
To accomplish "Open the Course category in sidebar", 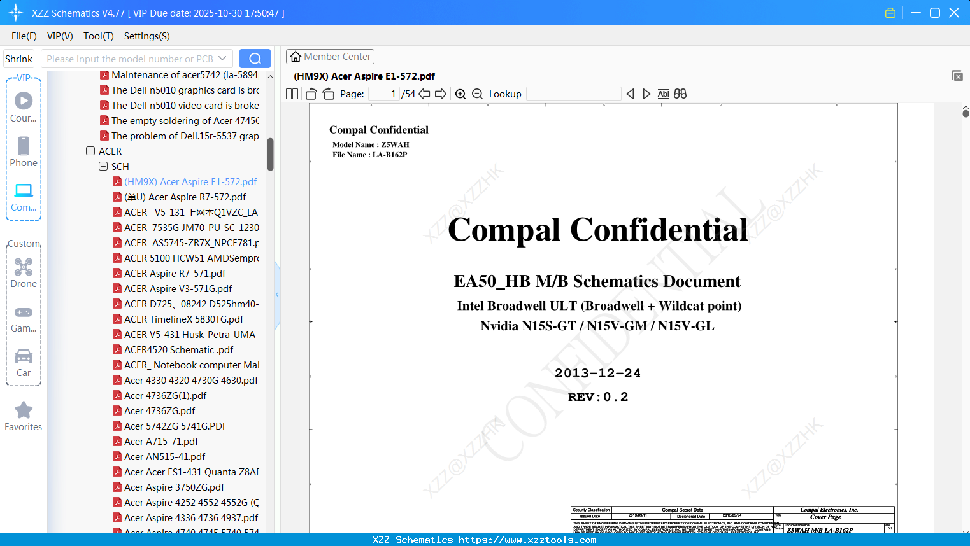I will coord(24,107).
